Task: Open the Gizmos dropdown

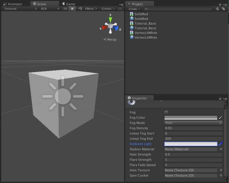Action: (108, 9)
